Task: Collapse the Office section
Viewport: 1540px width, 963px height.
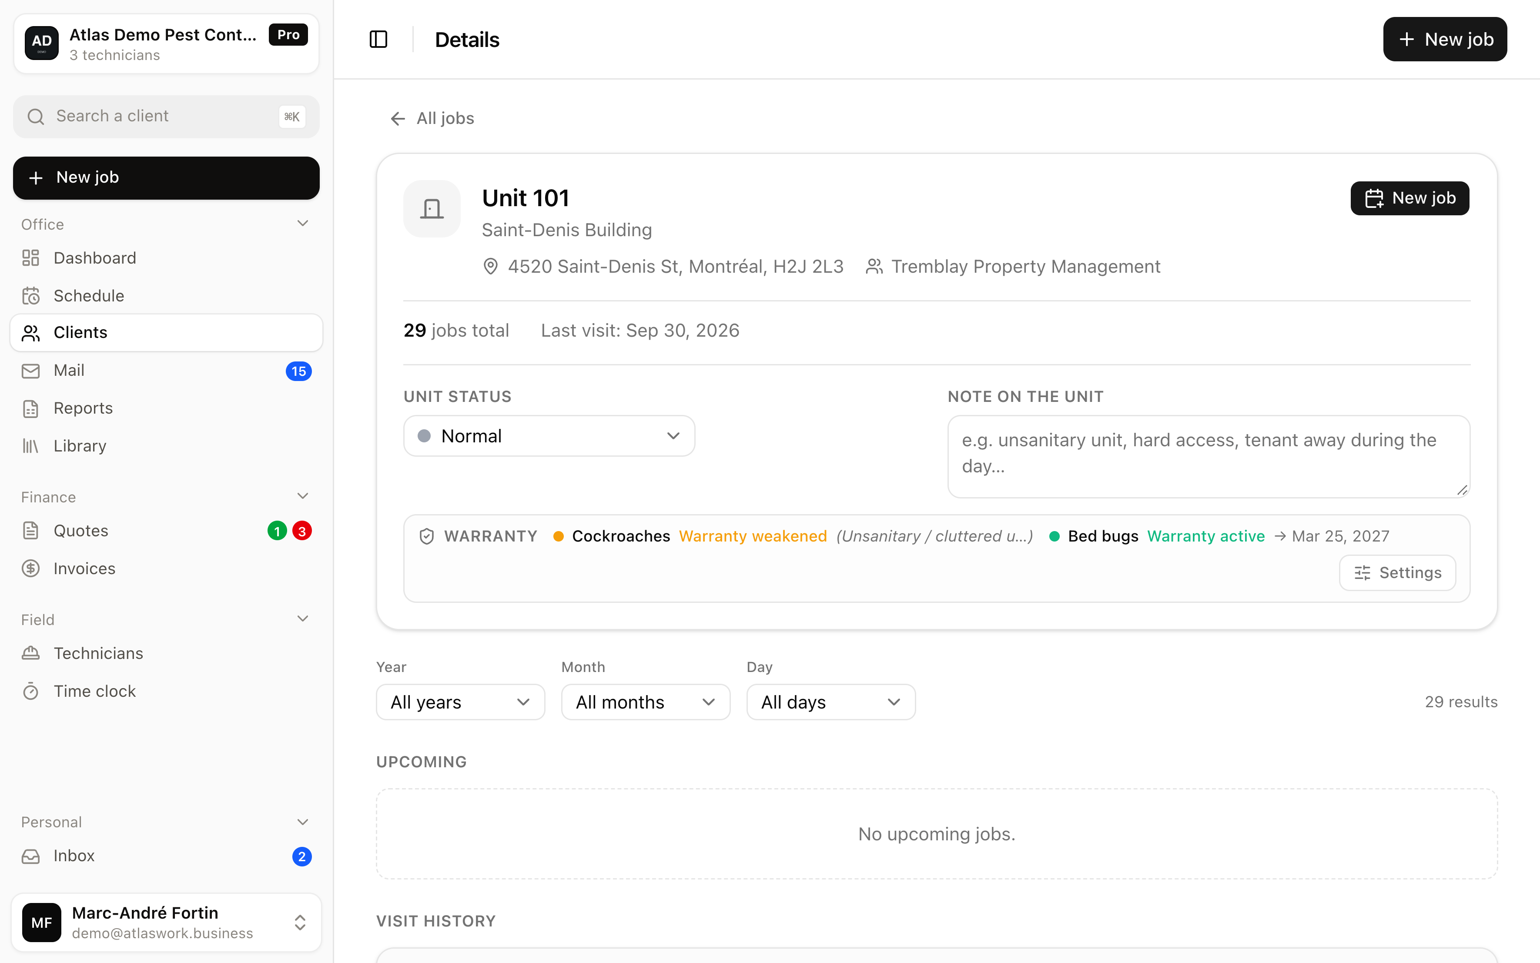Action: [303, 224]
